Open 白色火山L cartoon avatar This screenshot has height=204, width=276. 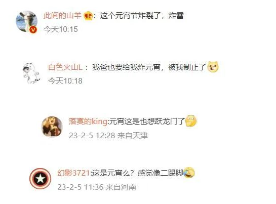point(31,73)
